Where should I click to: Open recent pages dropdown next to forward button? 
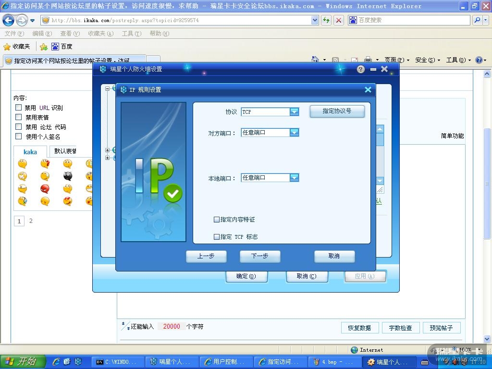pos(32,21)
